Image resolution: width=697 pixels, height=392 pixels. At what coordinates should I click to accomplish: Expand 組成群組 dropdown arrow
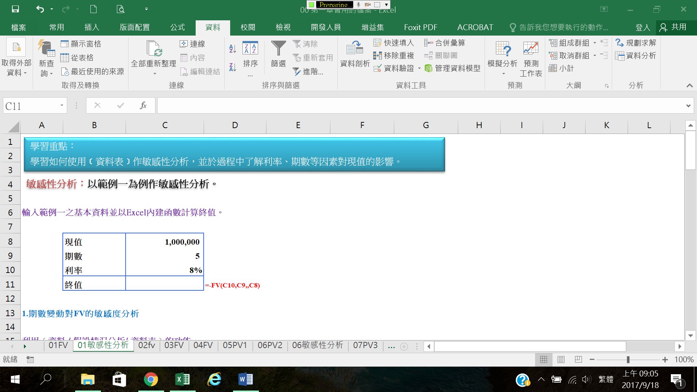[595, 43]
